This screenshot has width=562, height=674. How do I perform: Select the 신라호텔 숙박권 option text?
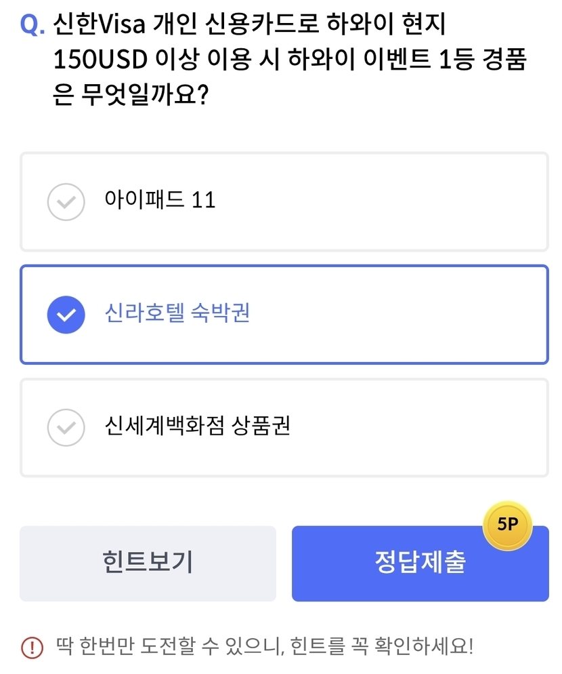[177, 313]
